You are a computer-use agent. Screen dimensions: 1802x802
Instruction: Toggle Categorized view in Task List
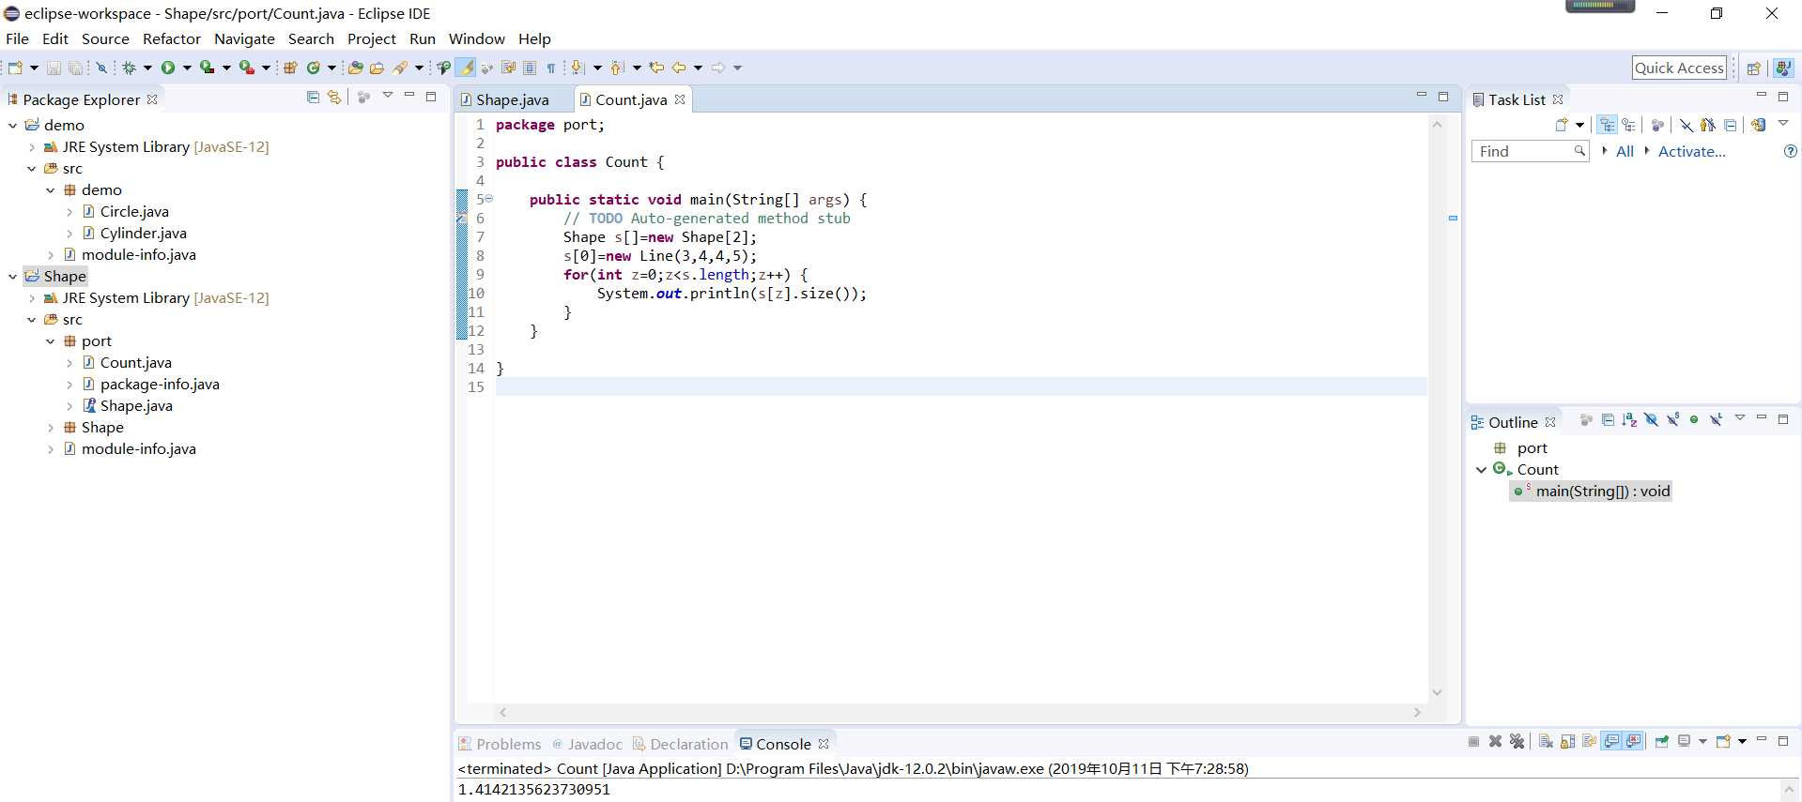click(x=1607, y=125)
